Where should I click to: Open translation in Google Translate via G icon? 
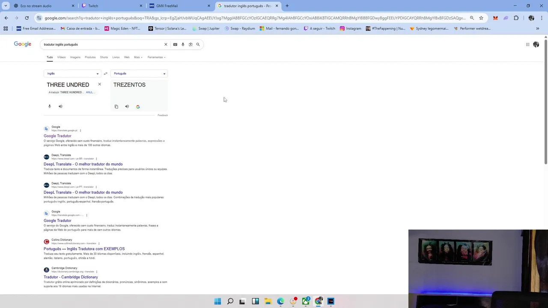click(138, 107)
